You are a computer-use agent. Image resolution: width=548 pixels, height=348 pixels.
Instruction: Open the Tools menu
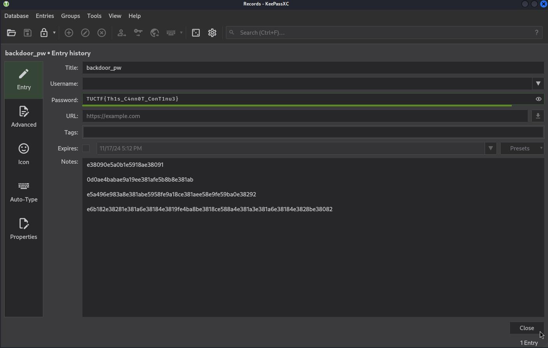coord(94,16)
